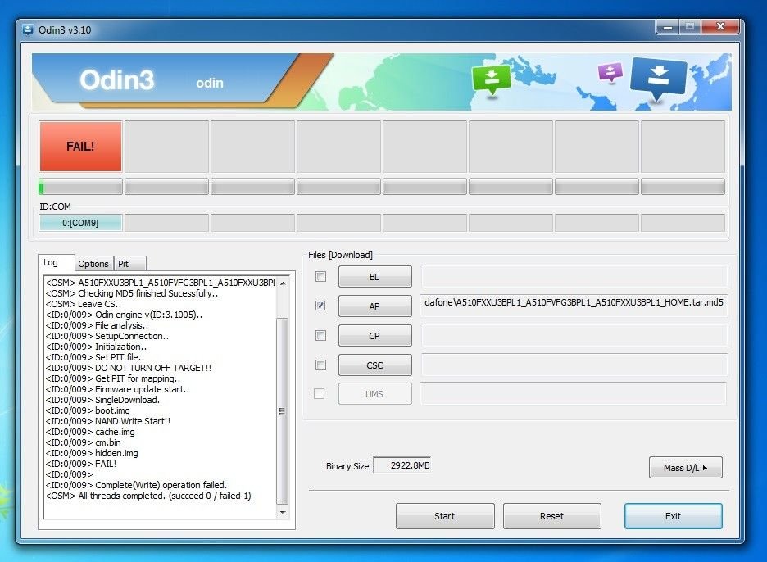Viewport: 767px width, 562px height.
Task: Click the red FAIL! status box
Action: tap(80, 147)
